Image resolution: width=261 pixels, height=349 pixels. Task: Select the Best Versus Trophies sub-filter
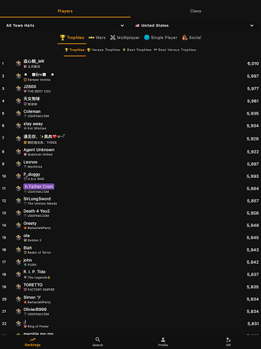point(175,50)
